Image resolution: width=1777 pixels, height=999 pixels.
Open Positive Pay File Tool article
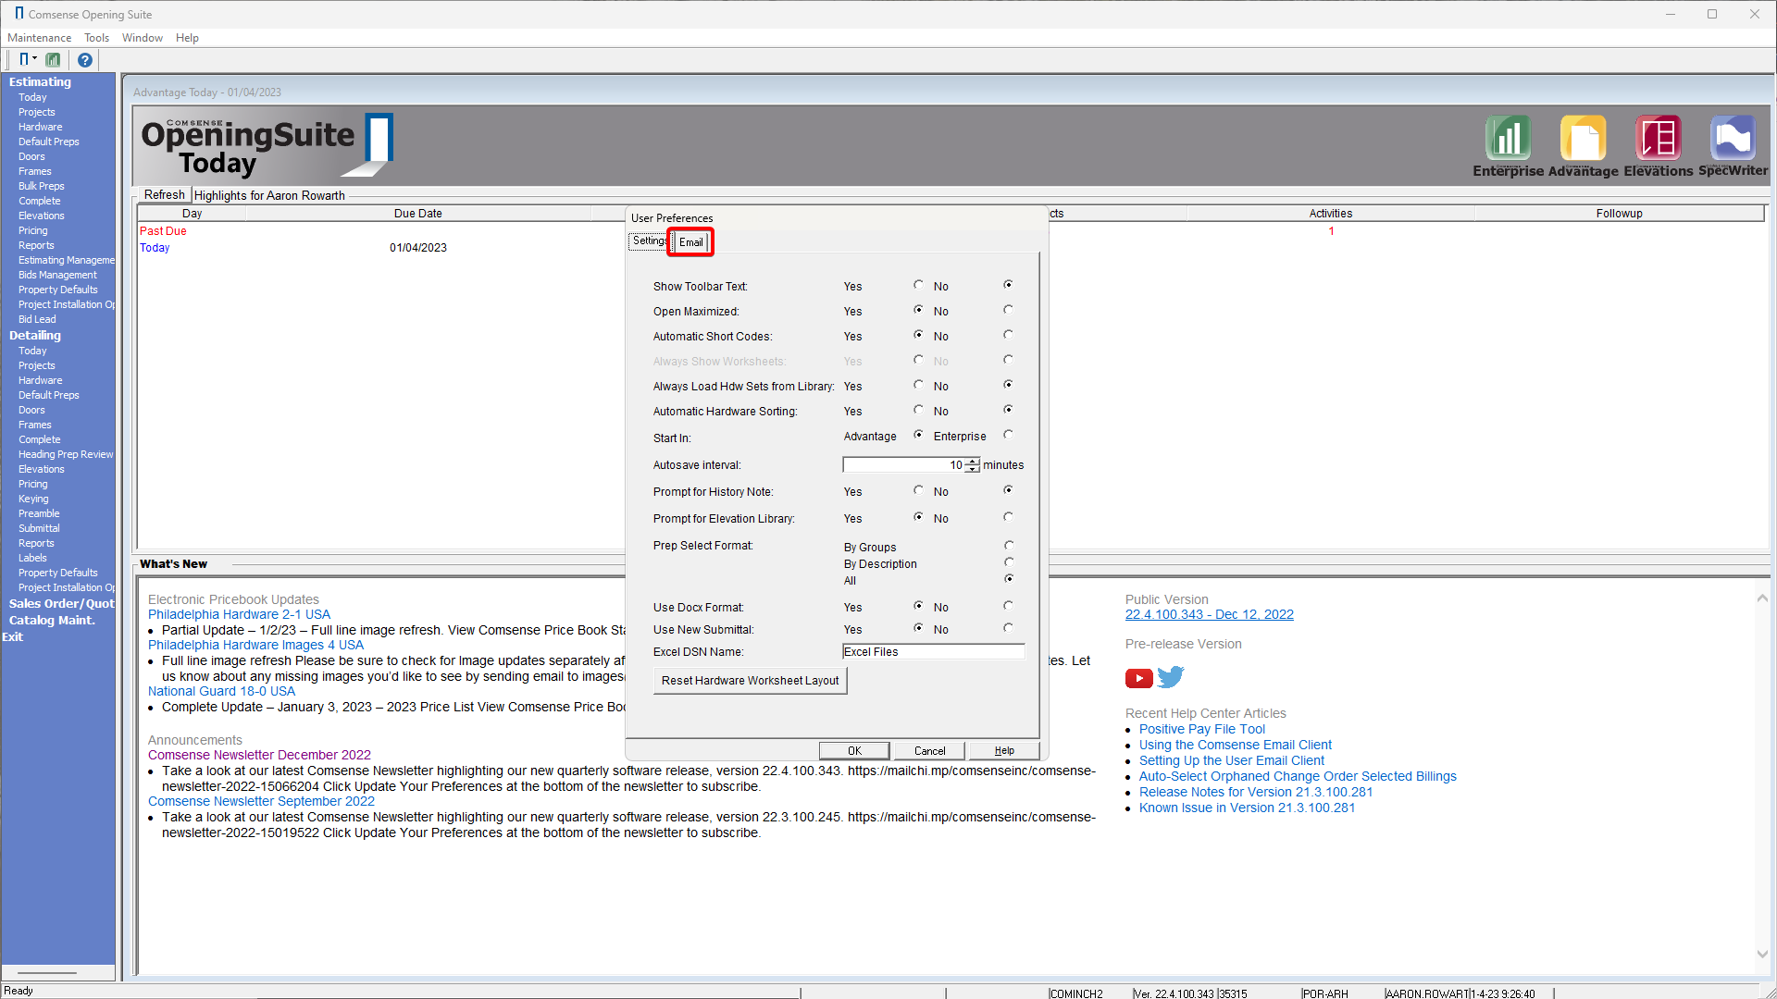click(1201, 729)
